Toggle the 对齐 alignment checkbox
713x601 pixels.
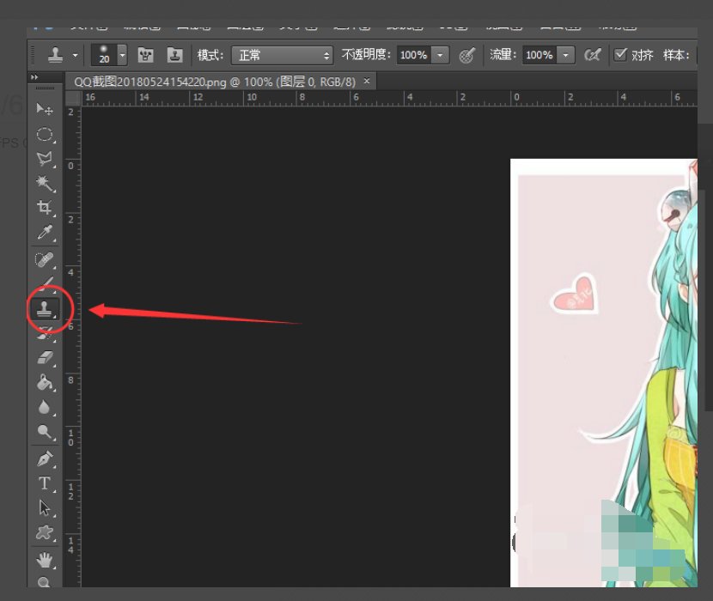pyautogui.click(x=621, y=54)
